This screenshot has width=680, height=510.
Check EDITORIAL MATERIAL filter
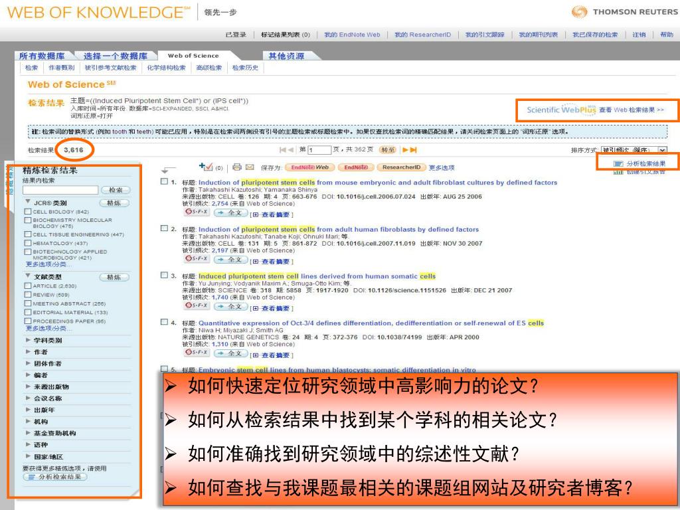pyautogui.click(x=28, y=312)
